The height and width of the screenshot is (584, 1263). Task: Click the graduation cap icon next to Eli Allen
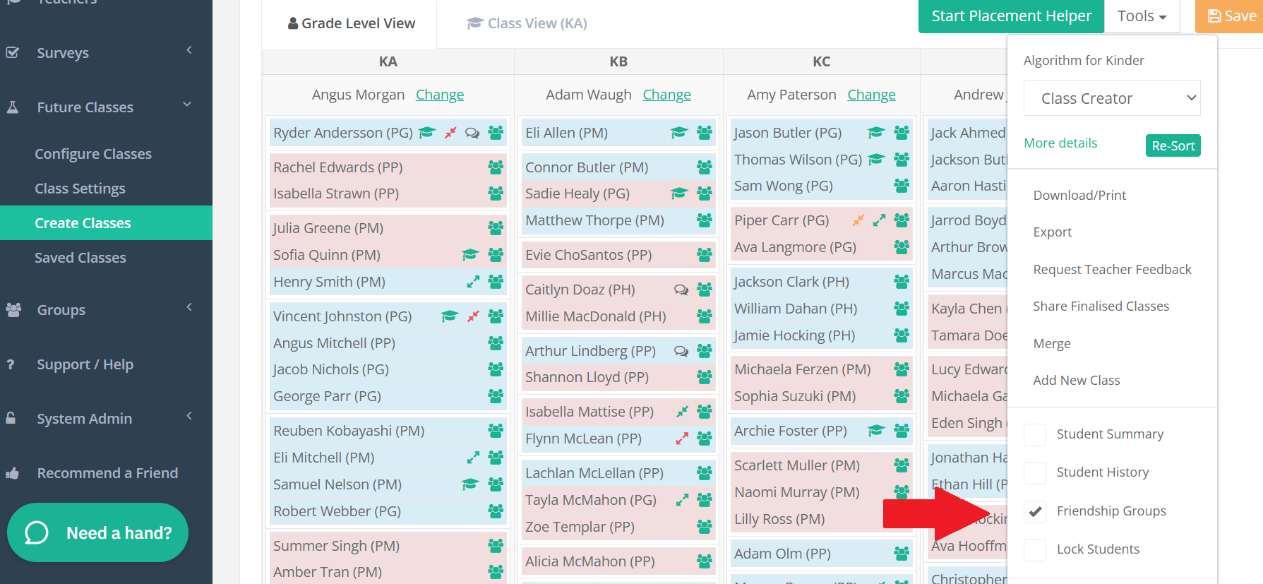(679, 133)
